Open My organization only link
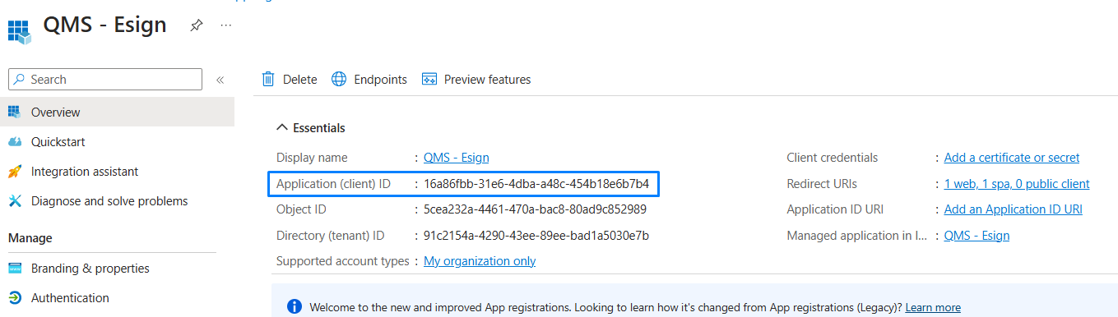Viewport: 1118px width, 317px height. [x=480, y=261]
